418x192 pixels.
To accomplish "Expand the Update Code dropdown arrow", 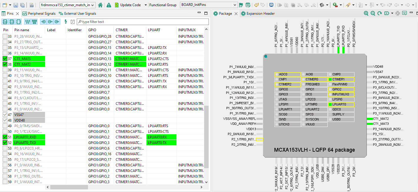I will pyautogui.click(x=146, y=5).
